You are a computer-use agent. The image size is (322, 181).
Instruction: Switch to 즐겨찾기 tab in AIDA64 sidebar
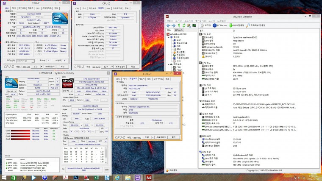pos(179,31)
